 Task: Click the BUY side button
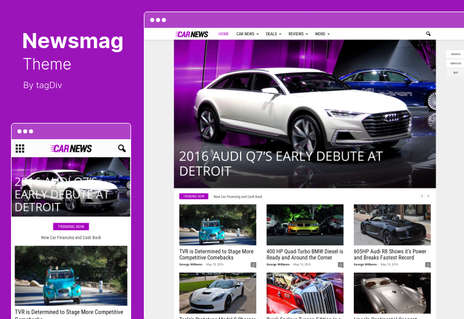pos(455,72)
